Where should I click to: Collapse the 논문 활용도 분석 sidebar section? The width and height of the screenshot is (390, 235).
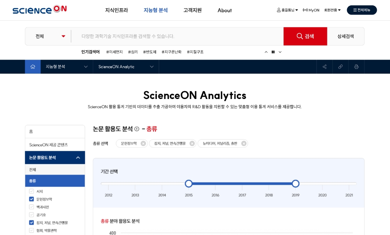coord(78,157)
